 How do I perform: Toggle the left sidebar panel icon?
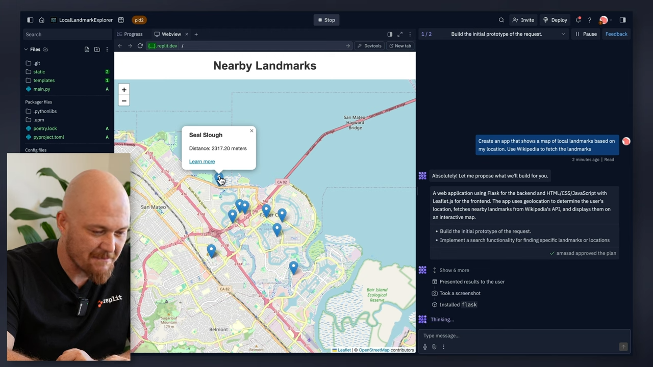click(x=30, y=20)
